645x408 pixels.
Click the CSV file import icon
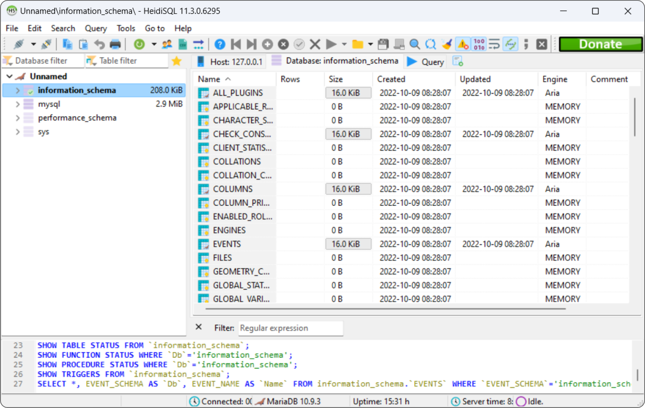pyautogui.click(x=183, y=44)
